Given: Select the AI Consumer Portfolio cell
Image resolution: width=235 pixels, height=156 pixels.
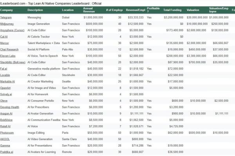Looking at the screenshot, I should point(41,101).
